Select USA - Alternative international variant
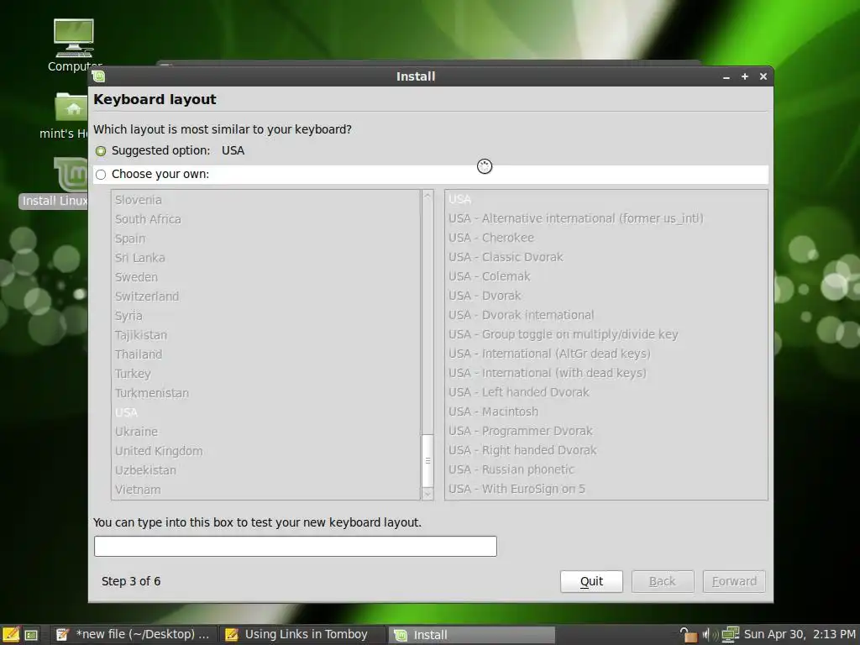This screenshot has width=860, height=645. 606,219
